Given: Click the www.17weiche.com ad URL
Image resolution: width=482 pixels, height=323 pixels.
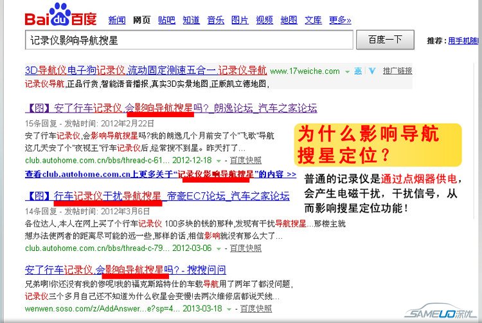Looking at the screenshot, I should [x=305, y=71].
